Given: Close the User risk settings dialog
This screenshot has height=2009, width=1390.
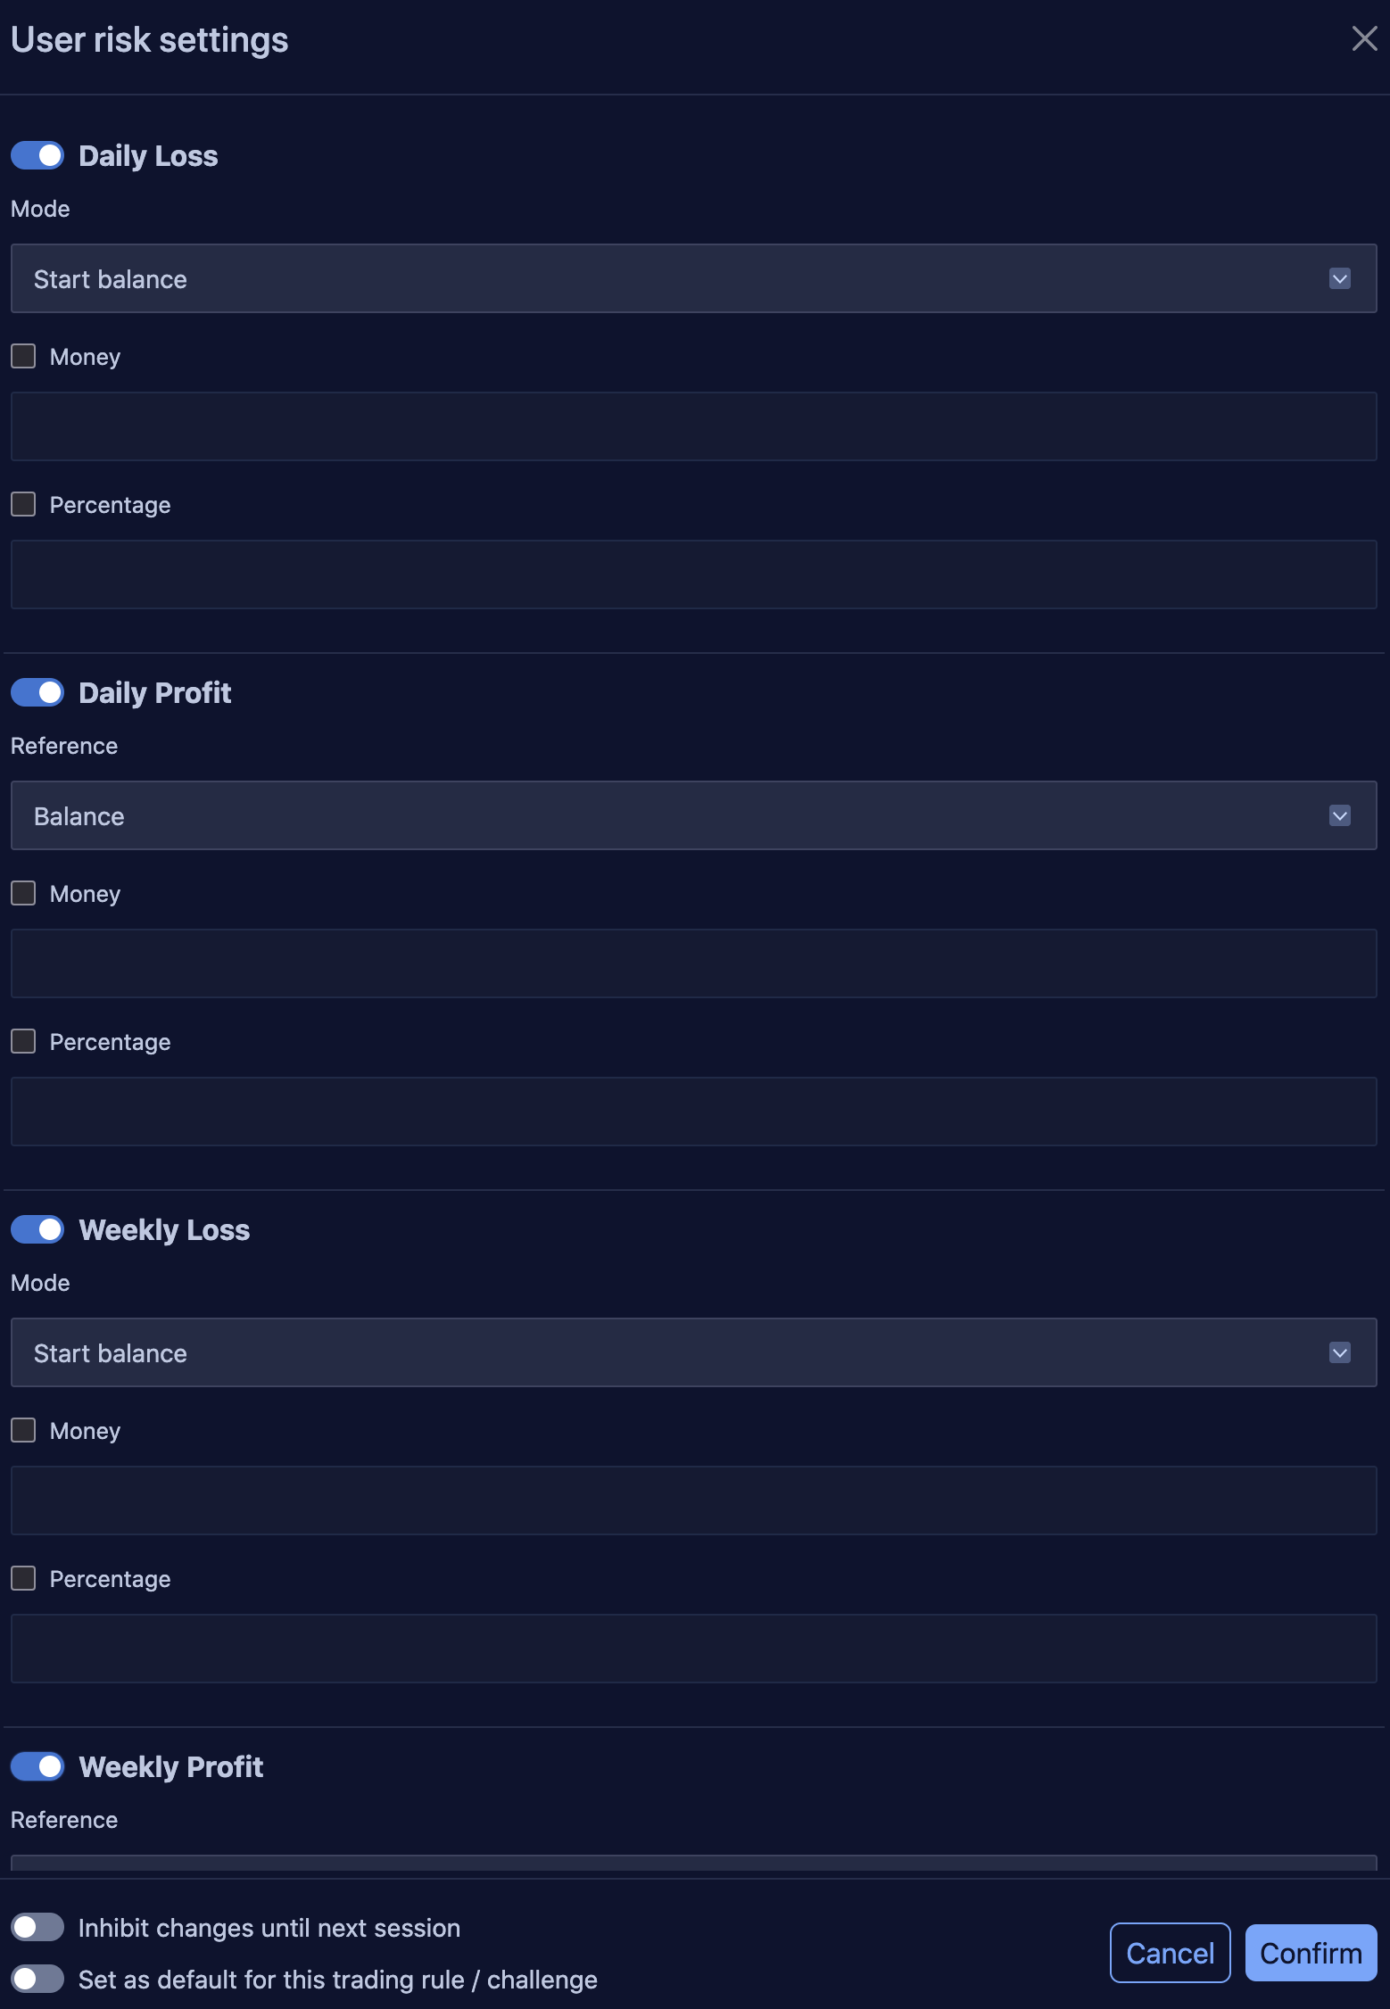Looking at the screenshot, I should pyautogui.click(x=1363, y=39).
